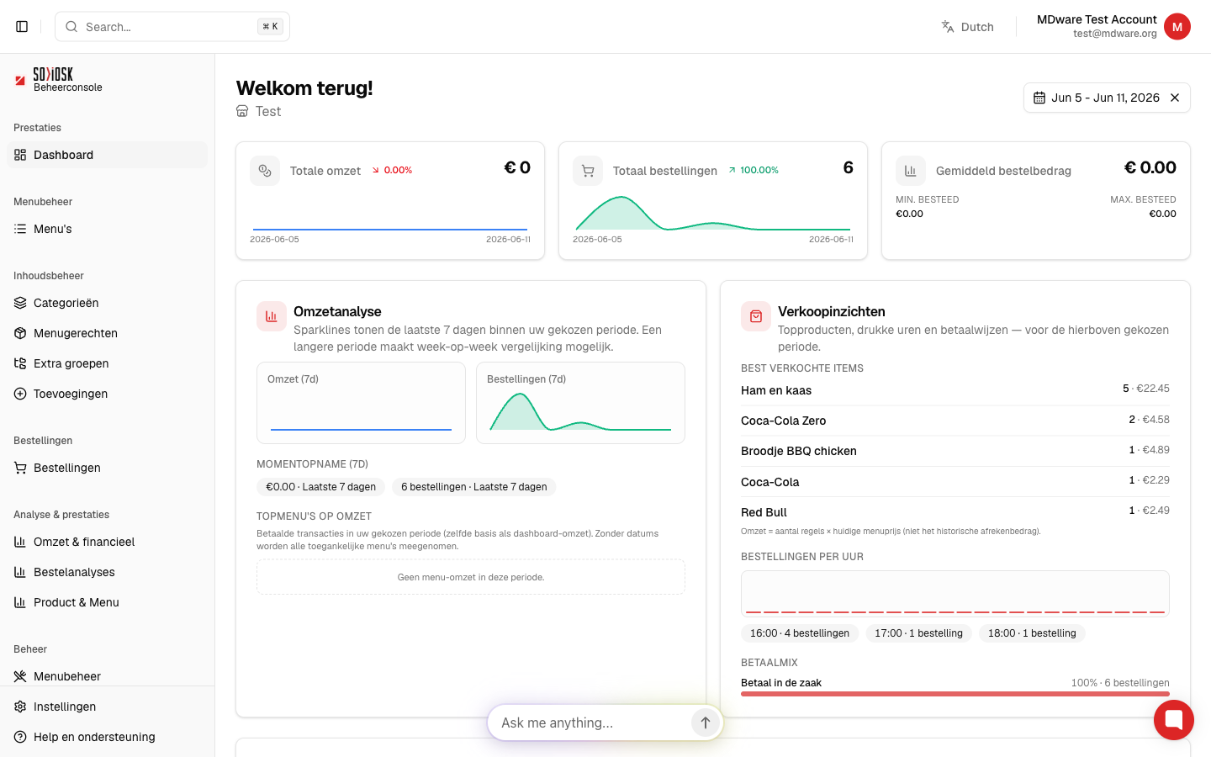1211x757 pixels.
Task: Open Bestellingen sidebar item
Action: click(107, 468)
